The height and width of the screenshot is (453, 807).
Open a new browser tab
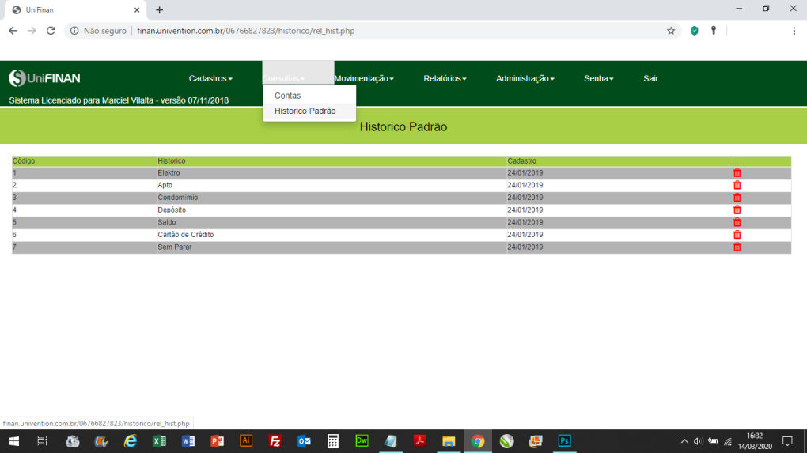pyautogui.click(x=160, y=9)
